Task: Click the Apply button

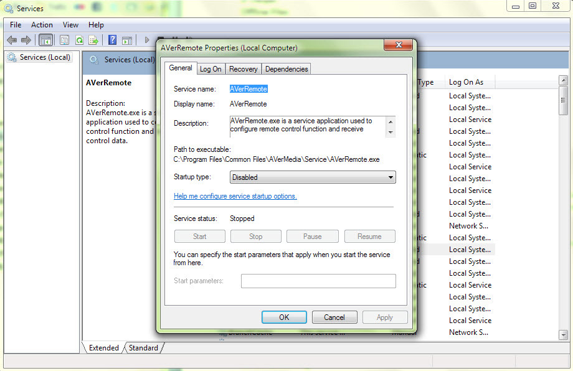Action: 385,317
